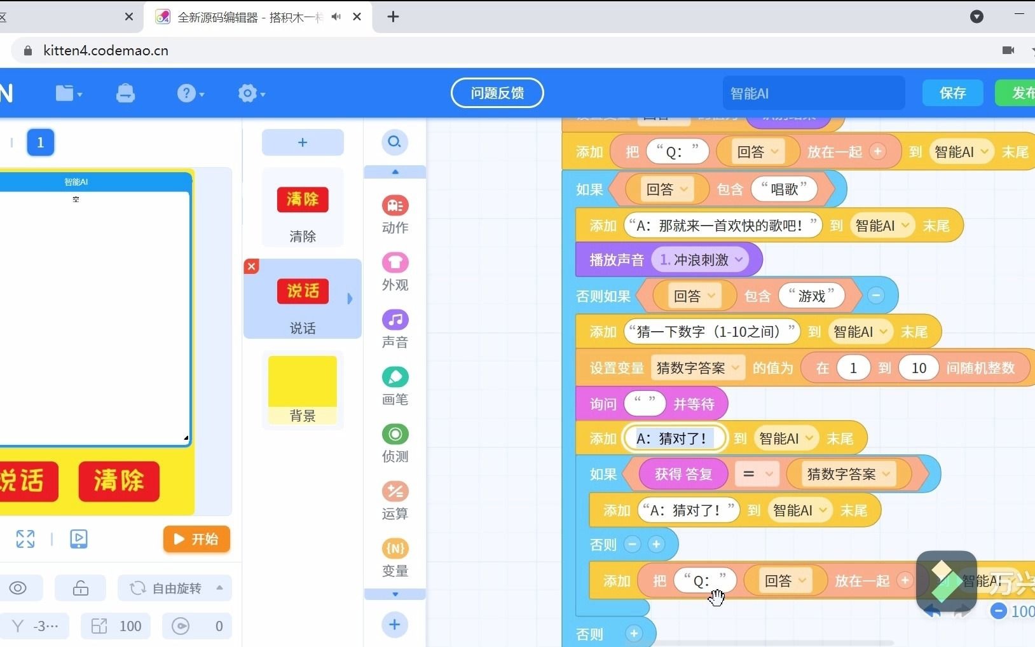Select the 运算 block category
Viewport: 1035px width, 647px height.
(395, 501)
